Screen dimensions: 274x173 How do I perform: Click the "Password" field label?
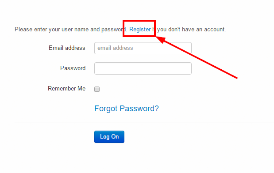[x=73, y=68]
